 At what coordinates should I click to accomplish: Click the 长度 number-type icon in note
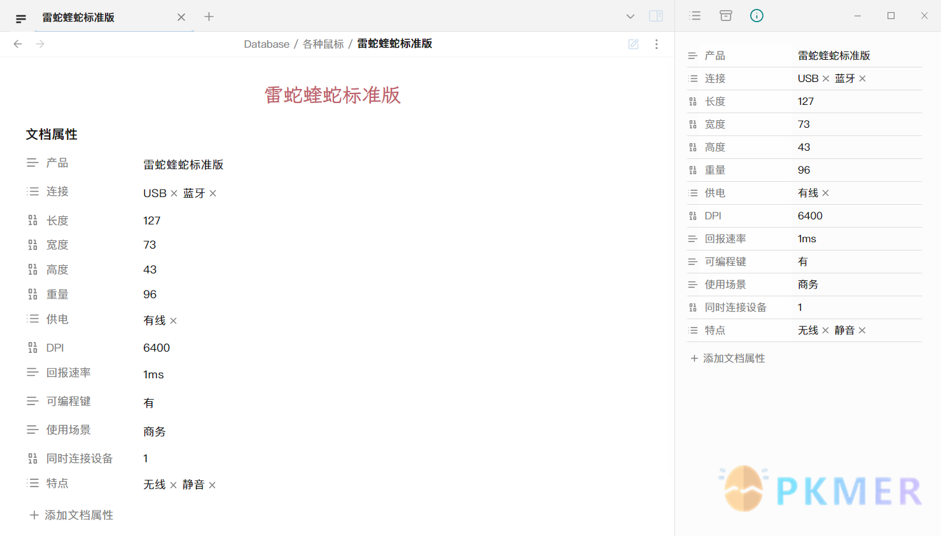(x=32, y=221)
